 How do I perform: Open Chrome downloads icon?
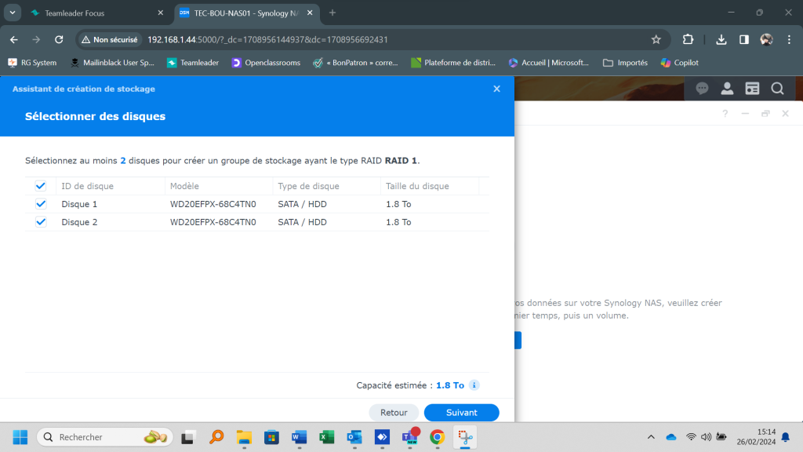(x=721, y=39)
